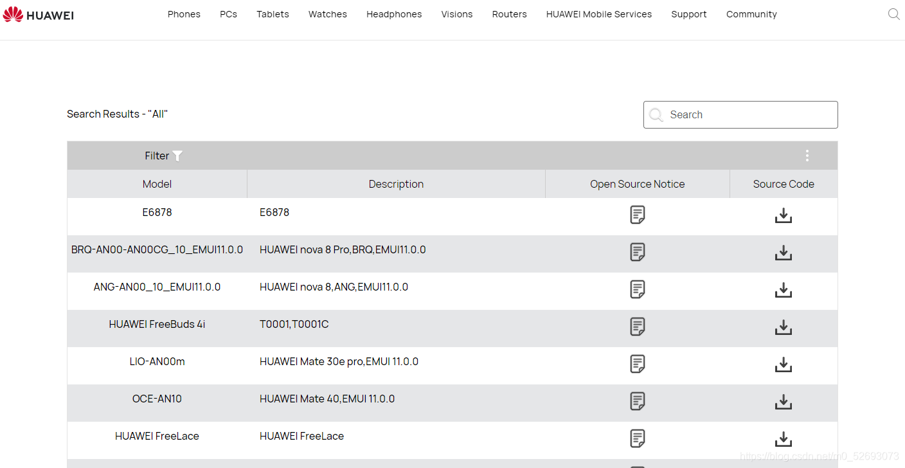905x468 pixels.
Task: Open the Headphones menu
Action: tap(394, 14)
